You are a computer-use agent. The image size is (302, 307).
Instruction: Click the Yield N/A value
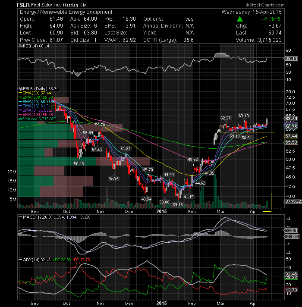click(x=189, y=33)
